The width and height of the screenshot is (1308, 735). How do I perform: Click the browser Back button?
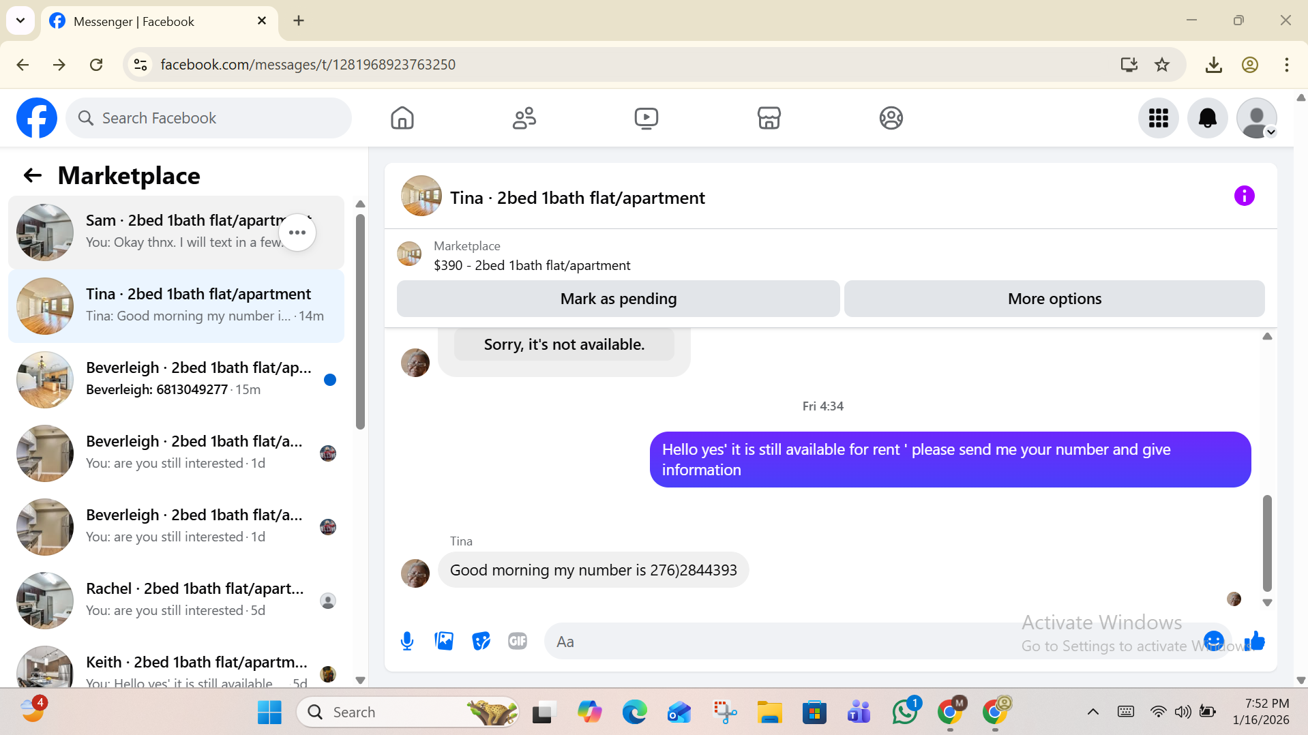coord(23,65)
